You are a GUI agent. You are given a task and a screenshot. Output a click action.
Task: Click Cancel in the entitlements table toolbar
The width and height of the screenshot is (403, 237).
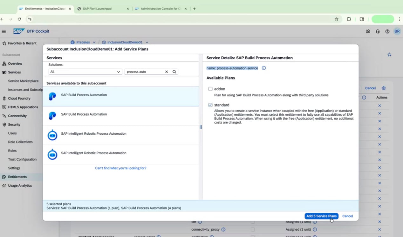(x=370, y=88)
